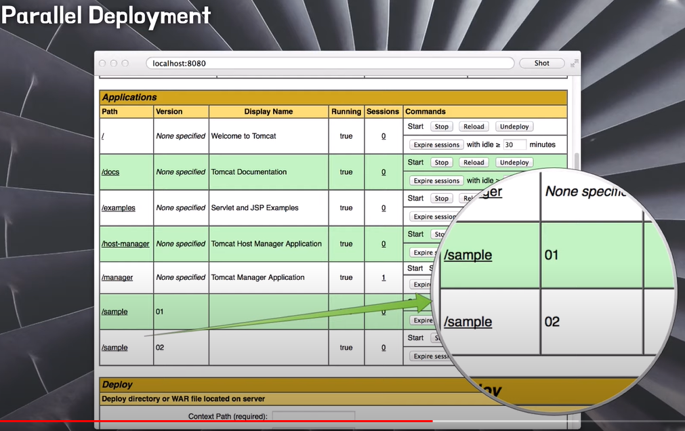Open sessions count 0 for Servlet and JSP Examples

[383, 207]
